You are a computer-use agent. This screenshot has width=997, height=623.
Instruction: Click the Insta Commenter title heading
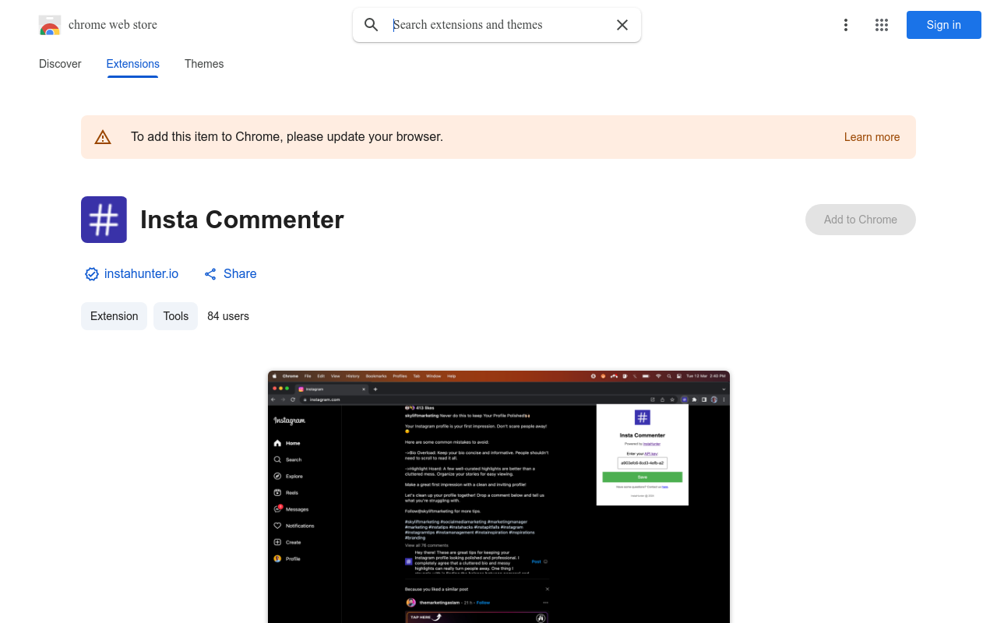tap(242, 220)
